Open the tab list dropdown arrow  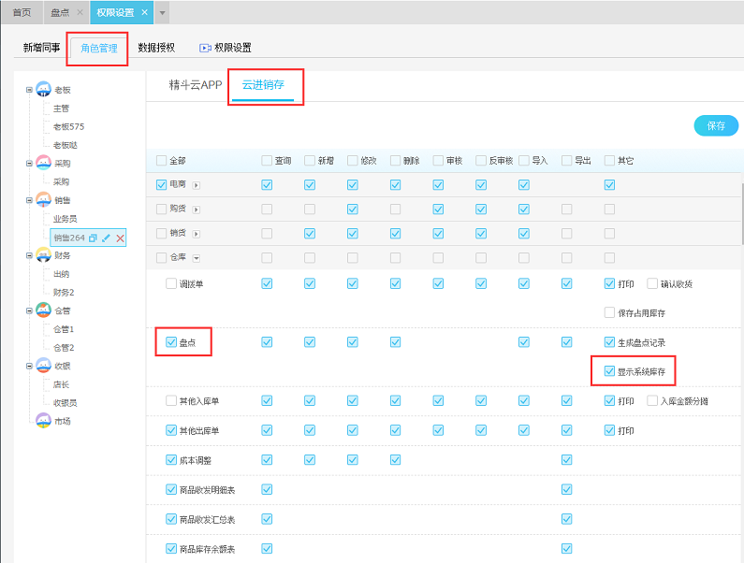pos(163,12)
